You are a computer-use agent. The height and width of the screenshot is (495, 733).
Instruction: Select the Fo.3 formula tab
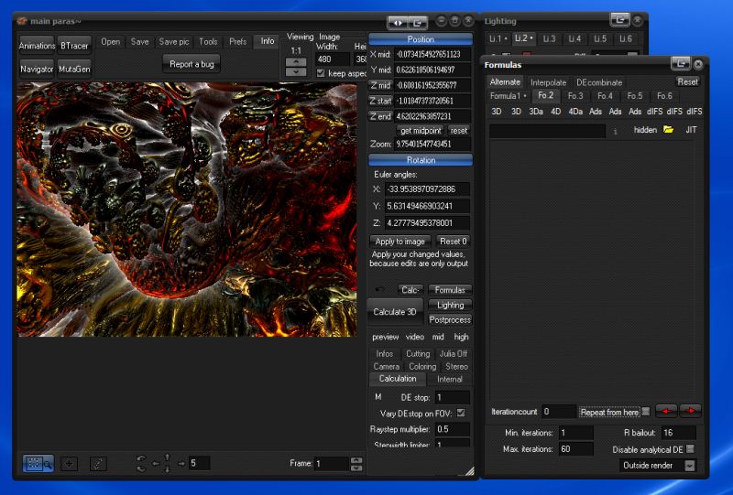point(575,96)
